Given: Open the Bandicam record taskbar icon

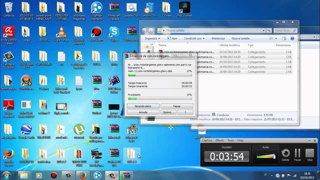Looking at the screenshot, I should [x=54, y=175].
